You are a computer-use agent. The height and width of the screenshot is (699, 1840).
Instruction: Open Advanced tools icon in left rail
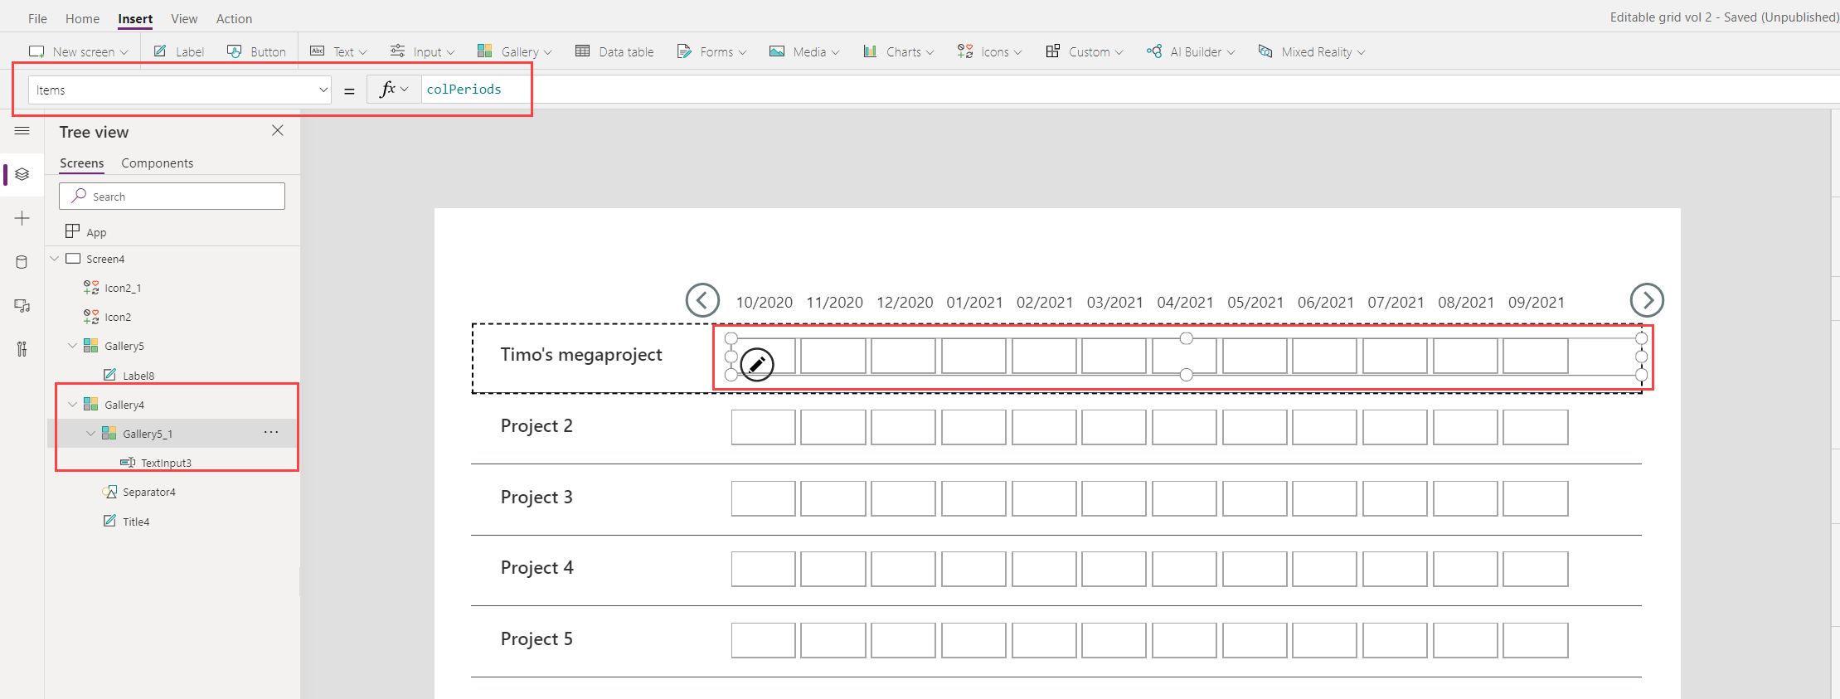22,349
